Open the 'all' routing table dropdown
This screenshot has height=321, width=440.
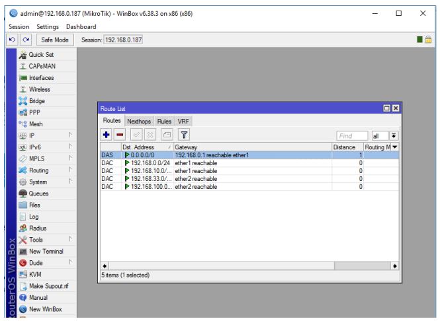(394, 136)
